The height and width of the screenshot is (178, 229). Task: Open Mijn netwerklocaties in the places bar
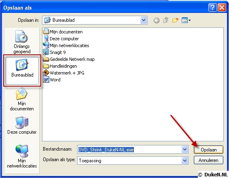coord(22,156)
